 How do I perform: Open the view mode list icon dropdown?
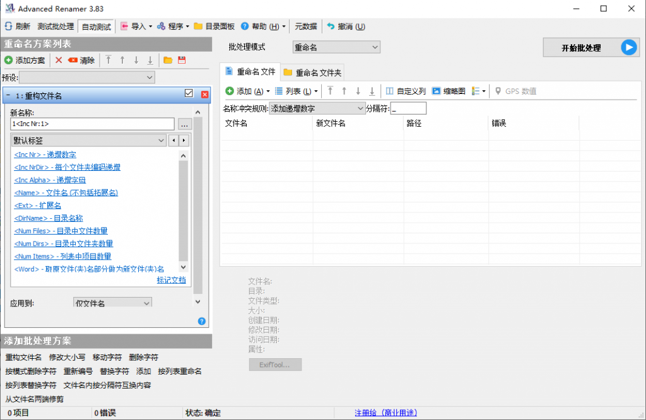478,91
